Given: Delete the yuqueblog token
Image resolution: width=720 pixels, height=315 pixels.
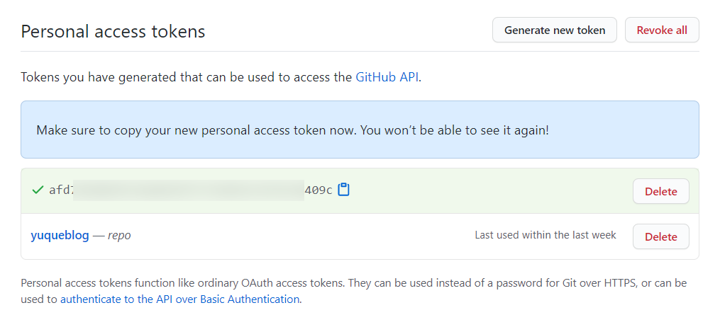Looking at the screenshot, I should 660,236.
